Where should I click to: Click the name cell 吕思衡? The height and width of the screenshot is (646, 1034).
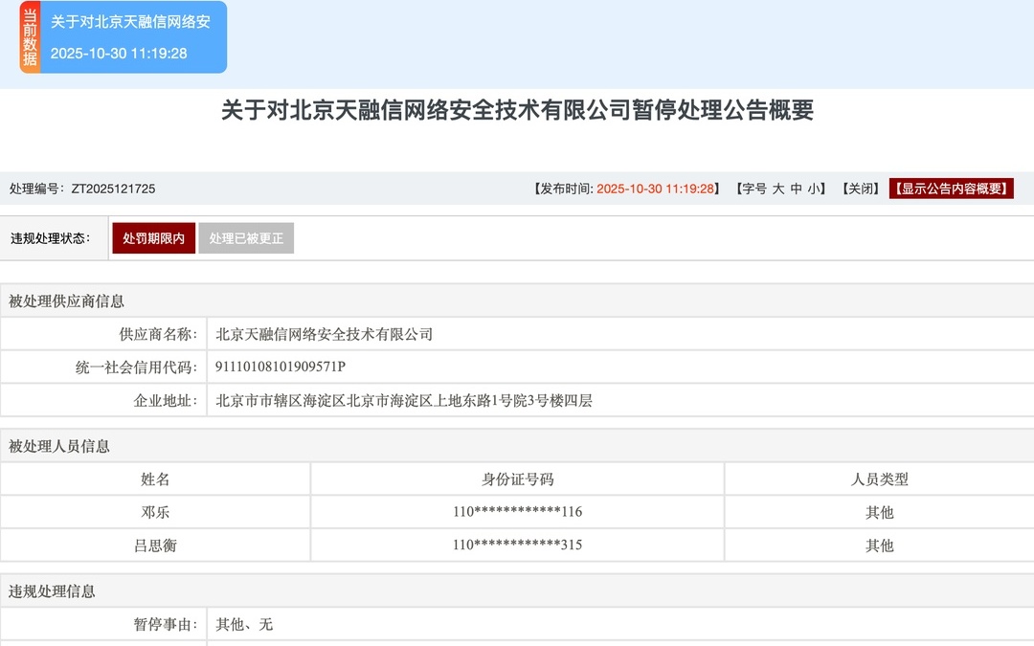coord(155,546)
